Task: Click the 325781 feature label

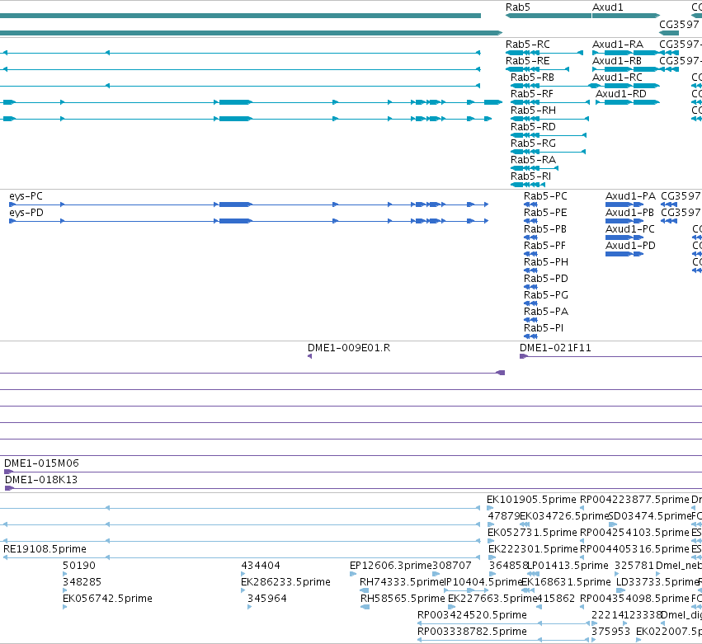Action: (x=634, y=566)
